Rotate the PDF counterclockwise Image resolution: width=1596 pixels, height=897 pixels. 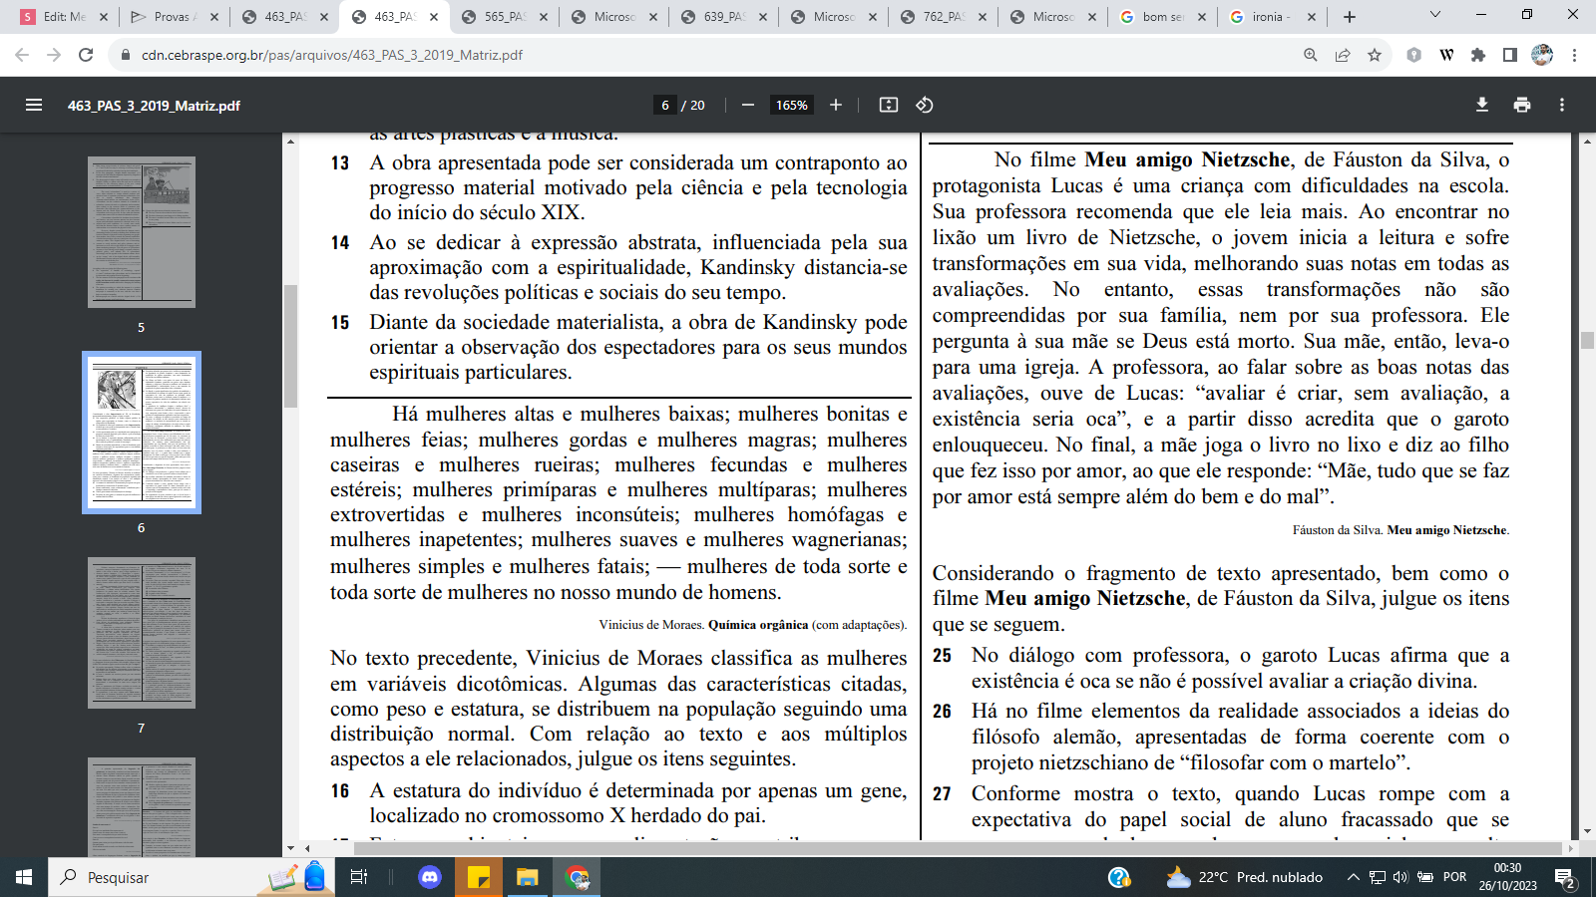[x=925, y=105]
